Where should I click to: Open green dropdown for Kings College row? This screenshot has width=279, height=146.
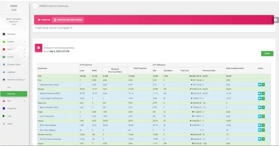click(263, 98)
